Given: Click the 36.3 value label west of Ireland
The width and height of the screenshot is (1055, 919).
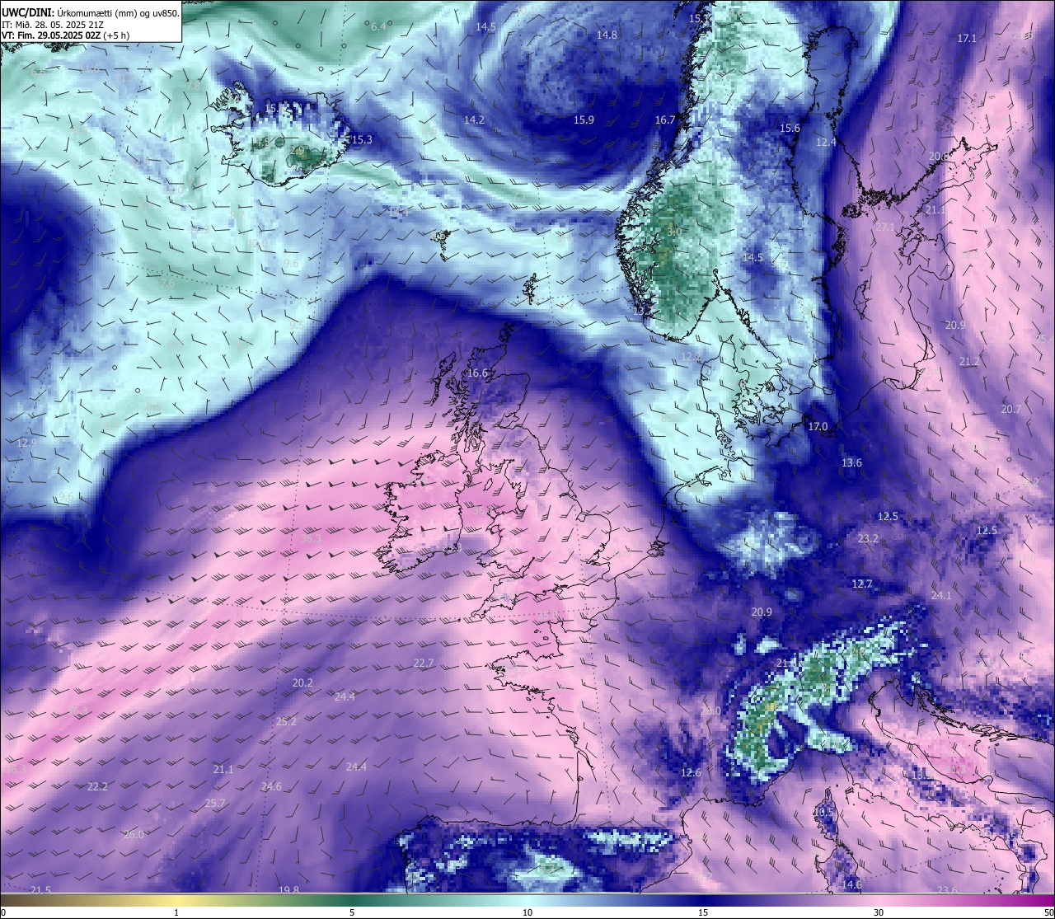Looking at the screenshot, I should 311,539.
